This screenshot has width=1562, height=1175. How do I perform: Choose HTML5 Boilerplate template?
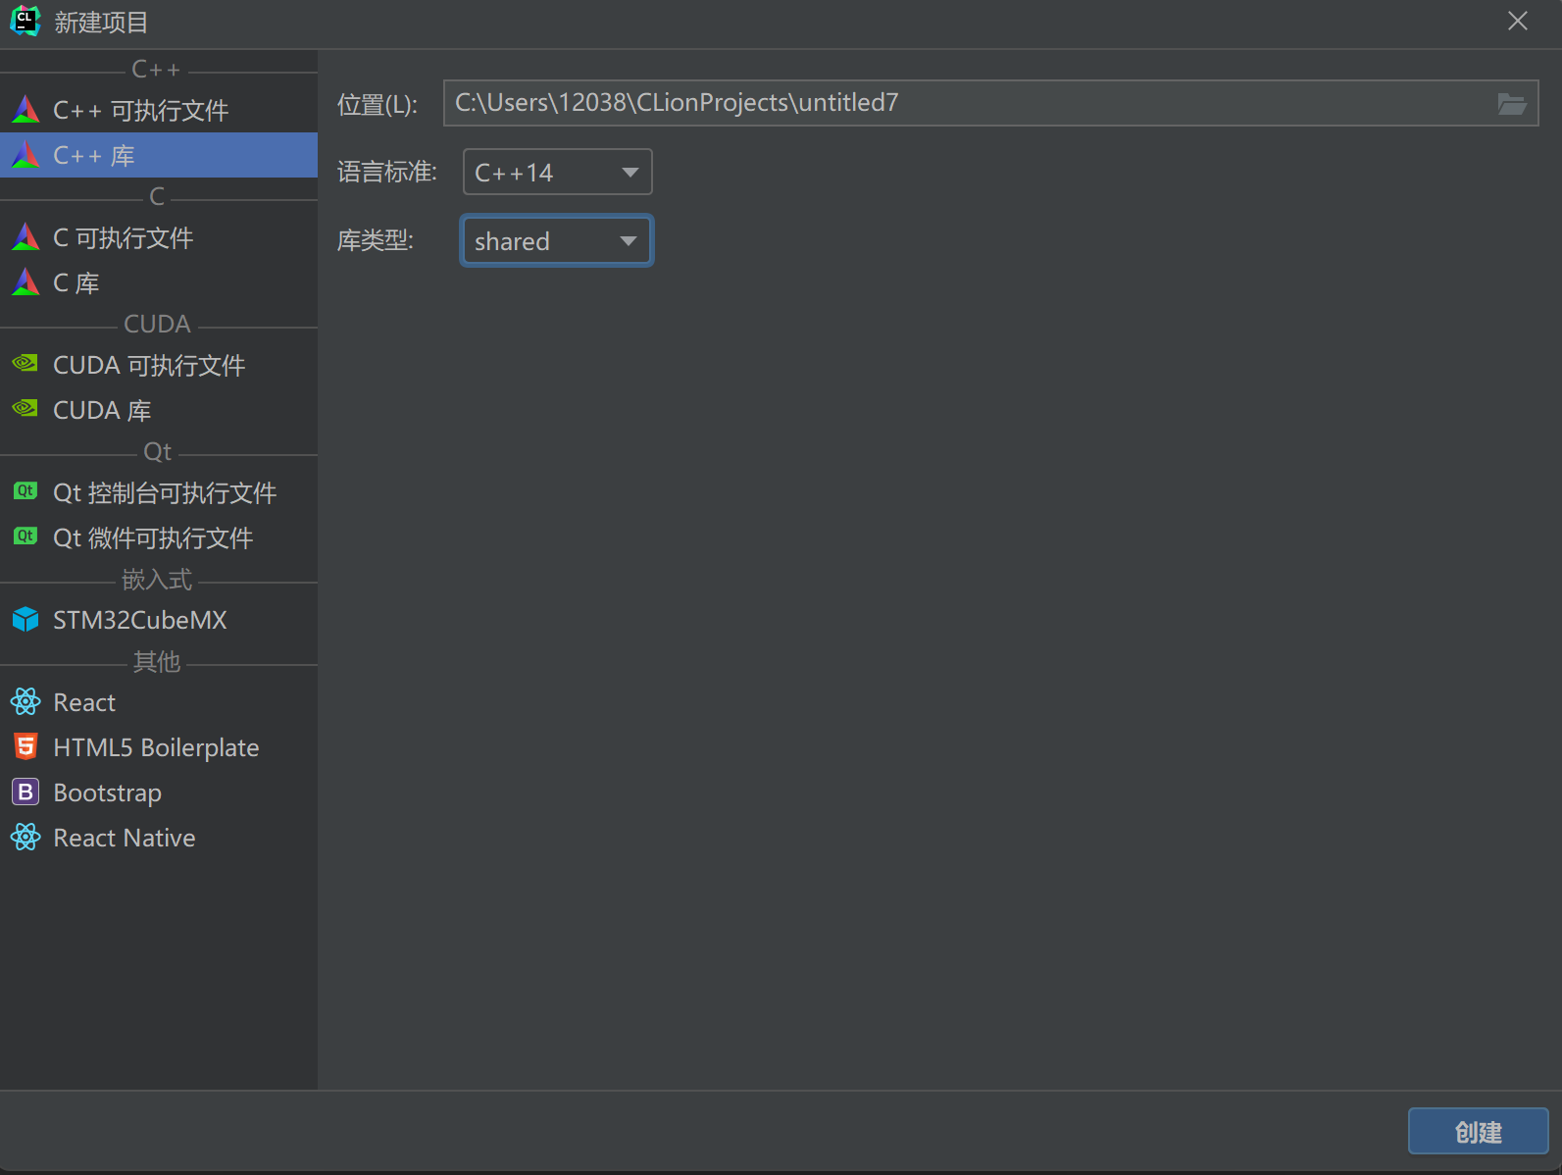tap(159, 747)
